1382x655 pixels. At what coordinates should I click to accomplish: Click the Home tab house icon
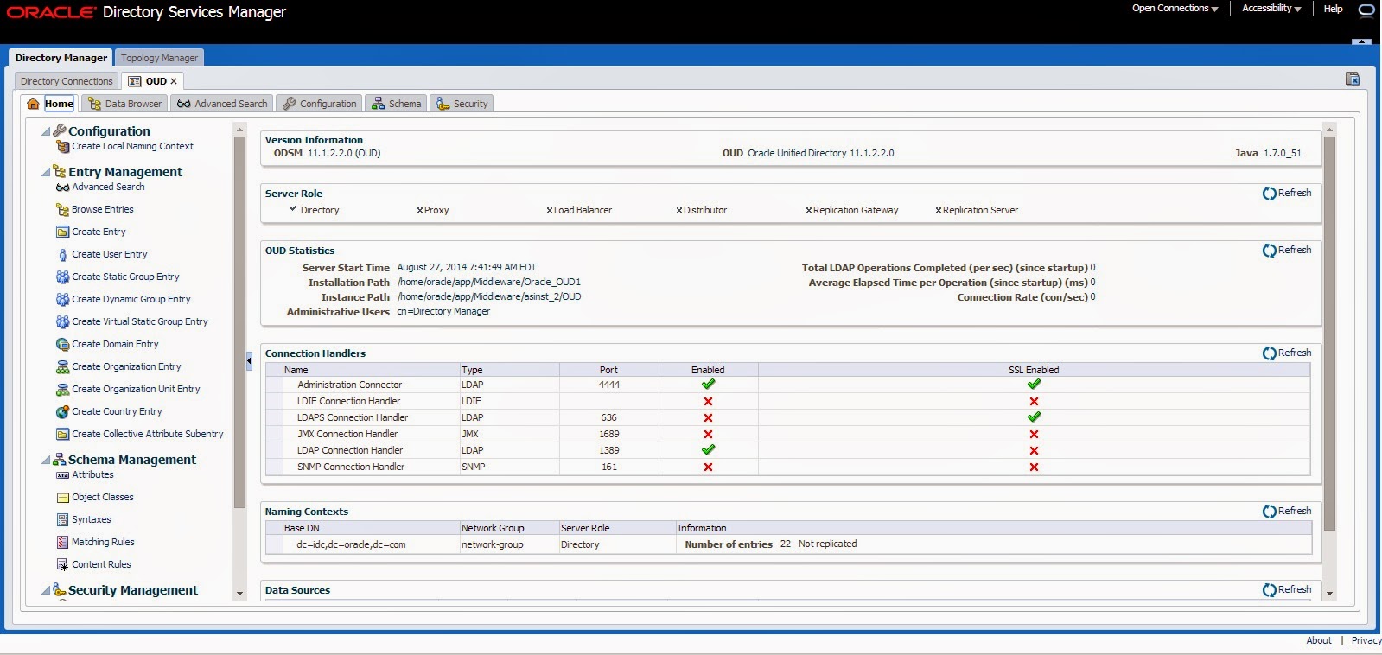click(33, 104)
